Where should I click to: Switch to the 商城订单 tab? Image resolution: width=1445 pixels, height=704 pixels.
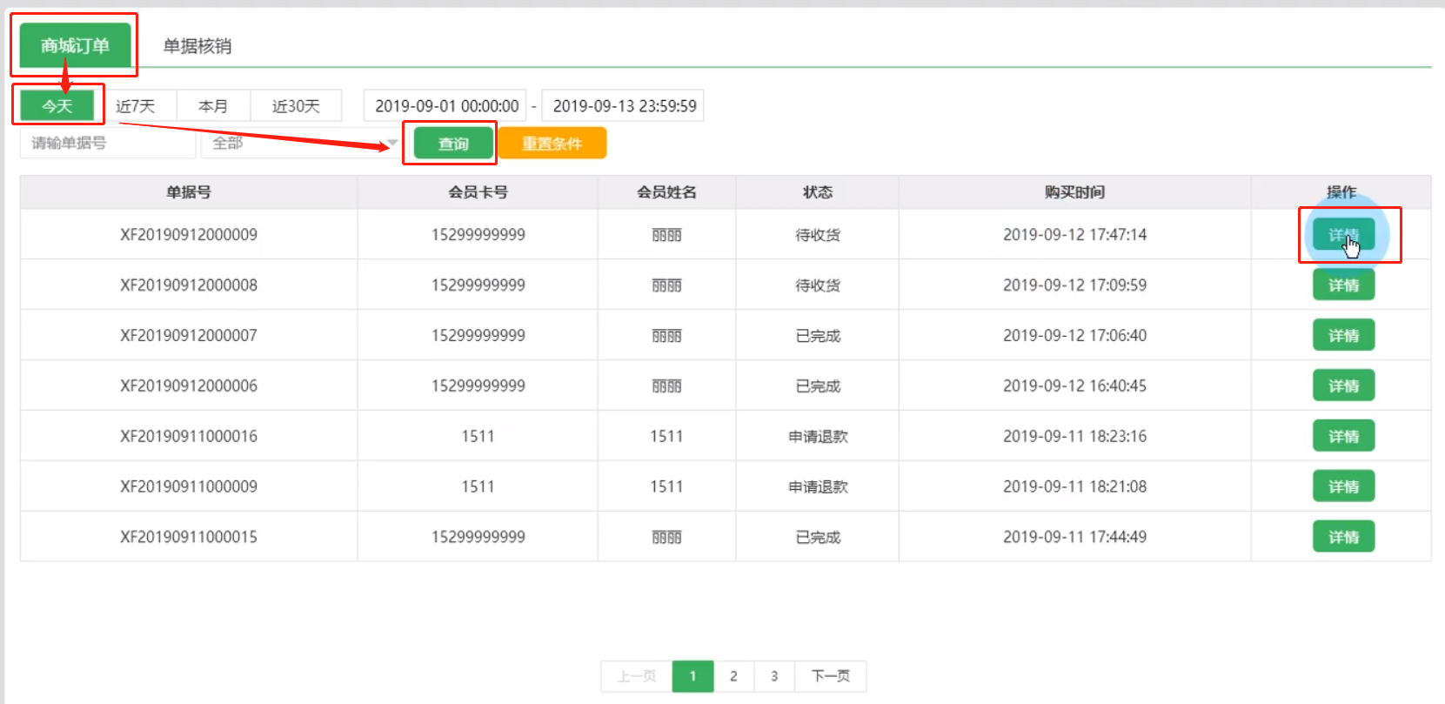[x=75, y=45]
